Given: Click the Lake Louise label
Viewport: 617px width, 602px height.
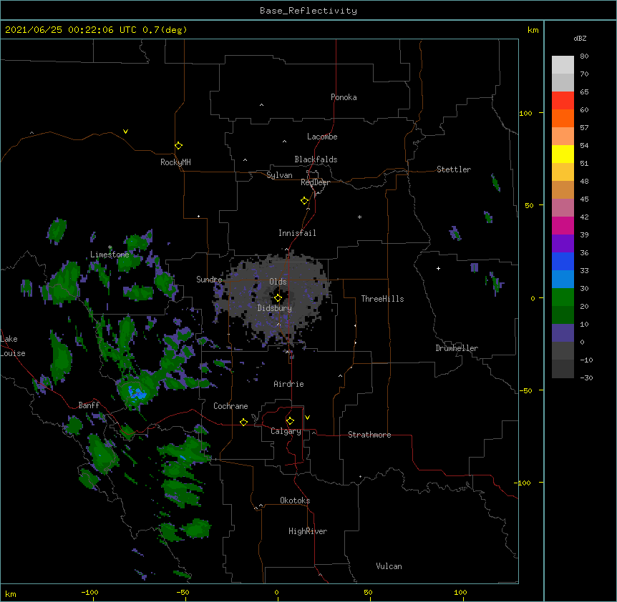Looking at the screenshot, I should pos(13,346).
